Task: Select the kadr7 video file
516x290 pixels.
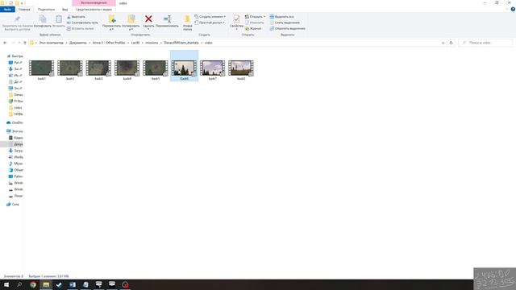Action: point(213,70)
